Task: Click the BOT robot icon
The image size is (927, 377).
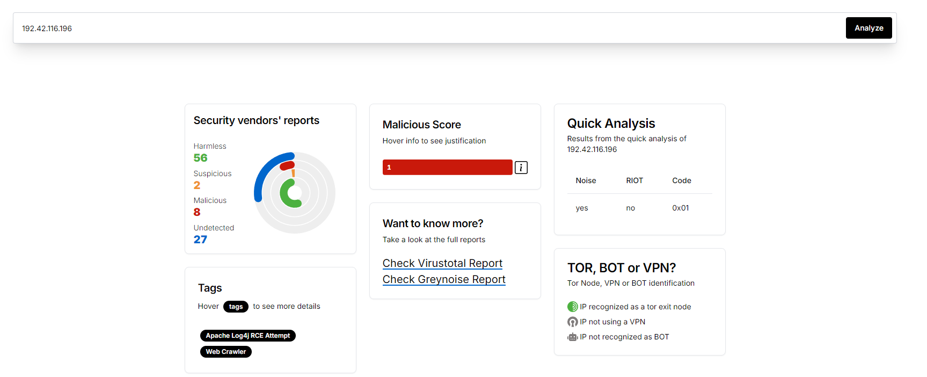Action: pyautogui.click(x=572, y=337)
